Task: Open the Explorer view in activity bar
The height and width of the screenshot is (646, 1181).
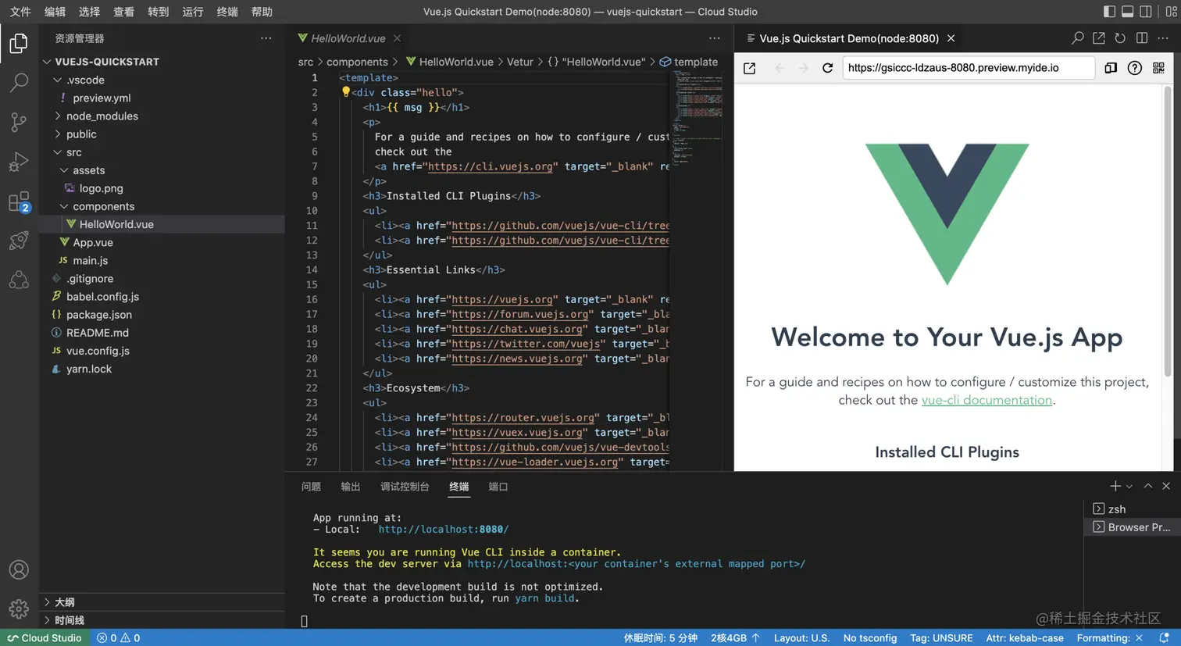Action: (x=19, y=43)
